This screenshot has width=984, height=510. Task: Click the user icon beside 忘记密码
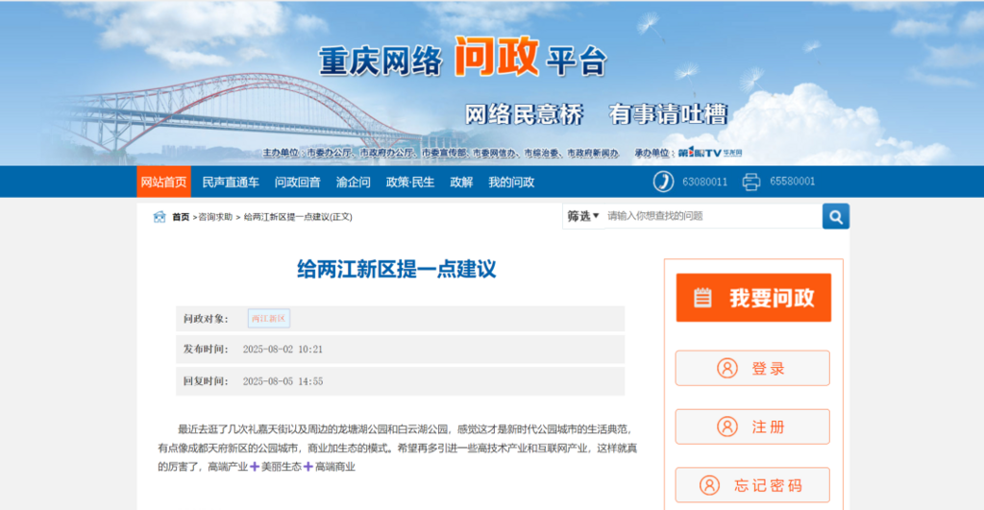pos(709,485)
